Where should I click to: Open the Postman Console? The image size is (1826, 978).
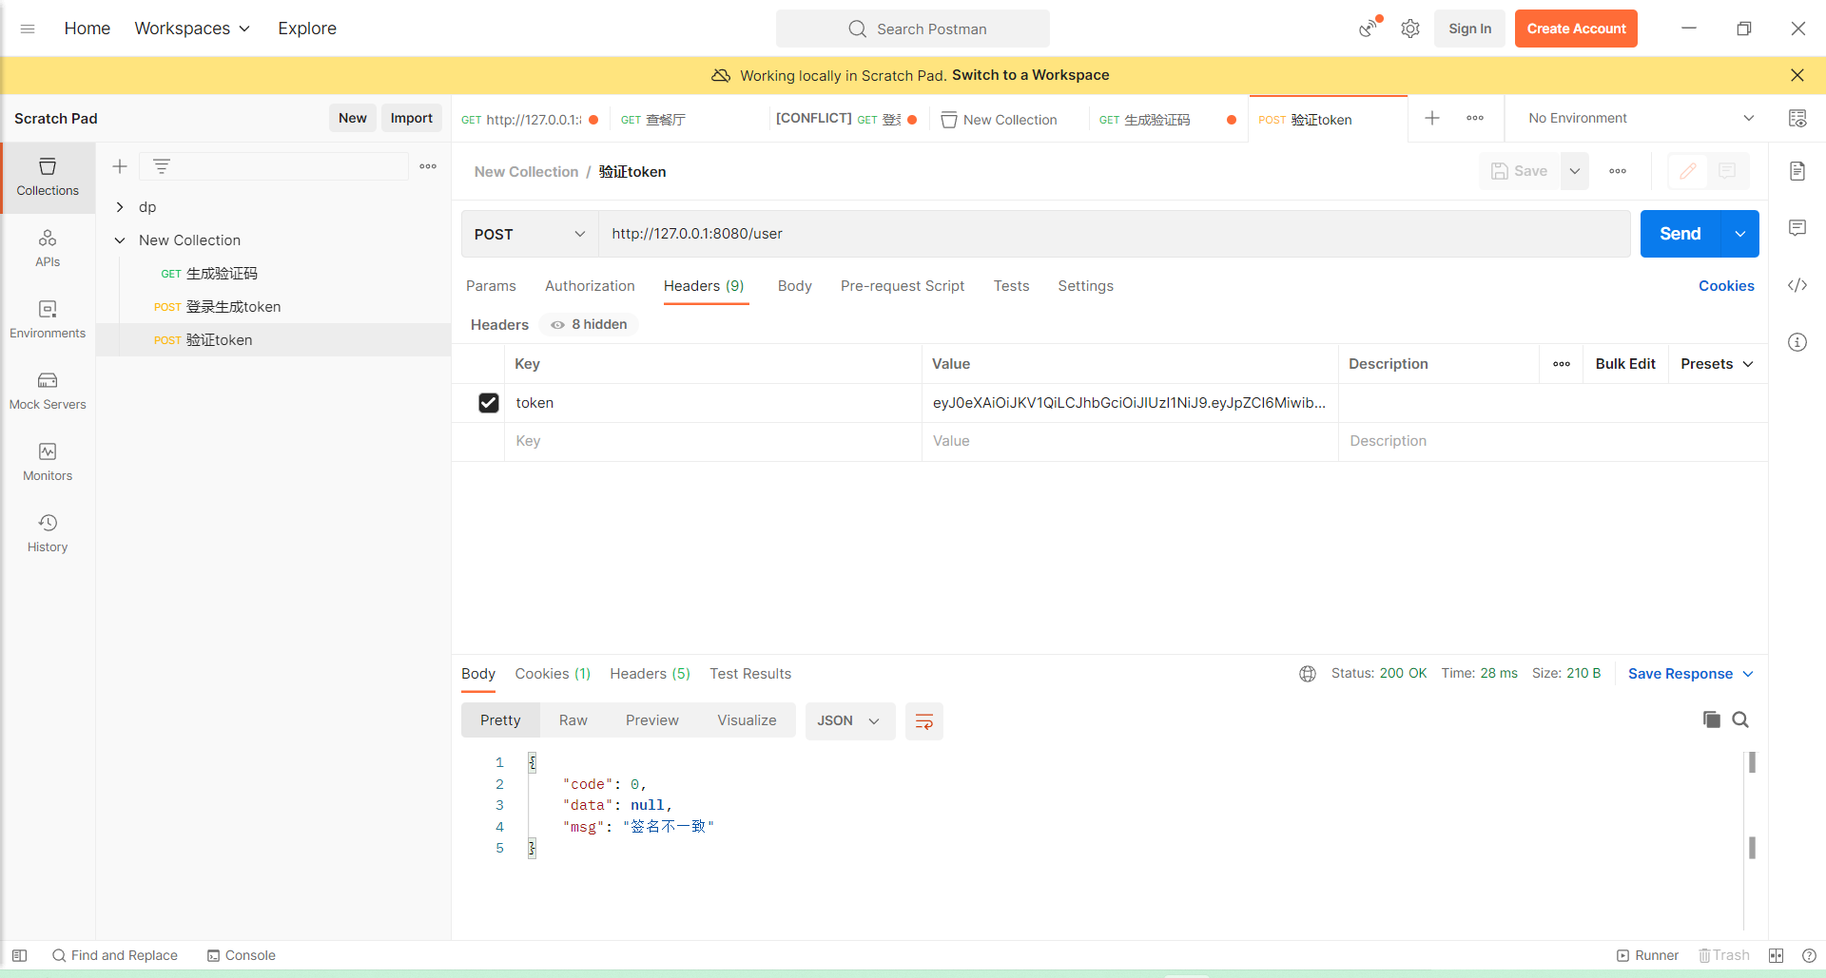241,955
